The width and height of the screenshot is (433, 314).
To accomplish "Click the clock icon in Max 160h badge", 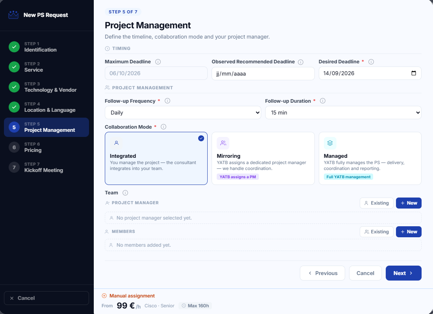I will pyautogui.click(x=184, y=306).
